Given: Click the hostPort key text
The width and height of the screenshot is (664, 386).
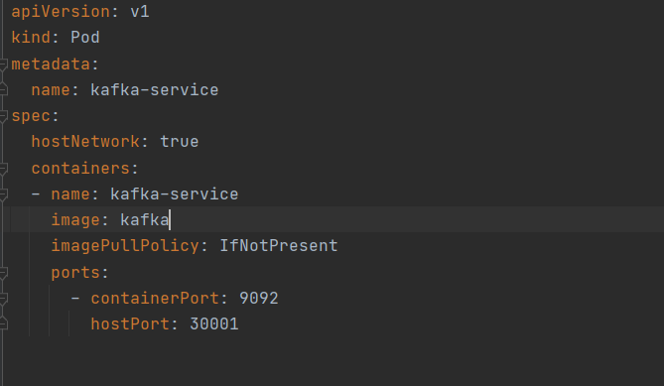Looking at the screenshot, I should tap(130, 324).
